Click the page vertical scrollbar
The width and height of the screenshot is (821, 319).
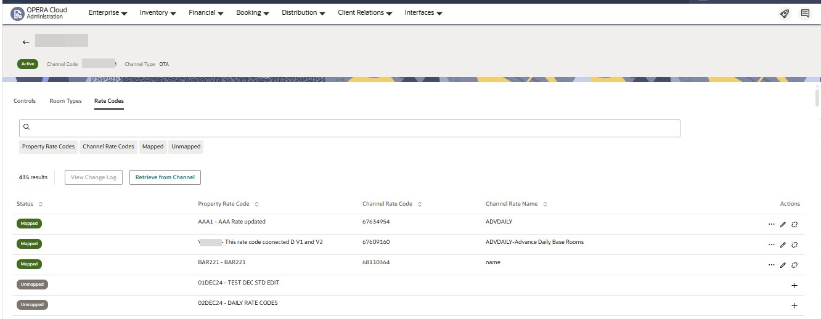(x=817, y=98)
